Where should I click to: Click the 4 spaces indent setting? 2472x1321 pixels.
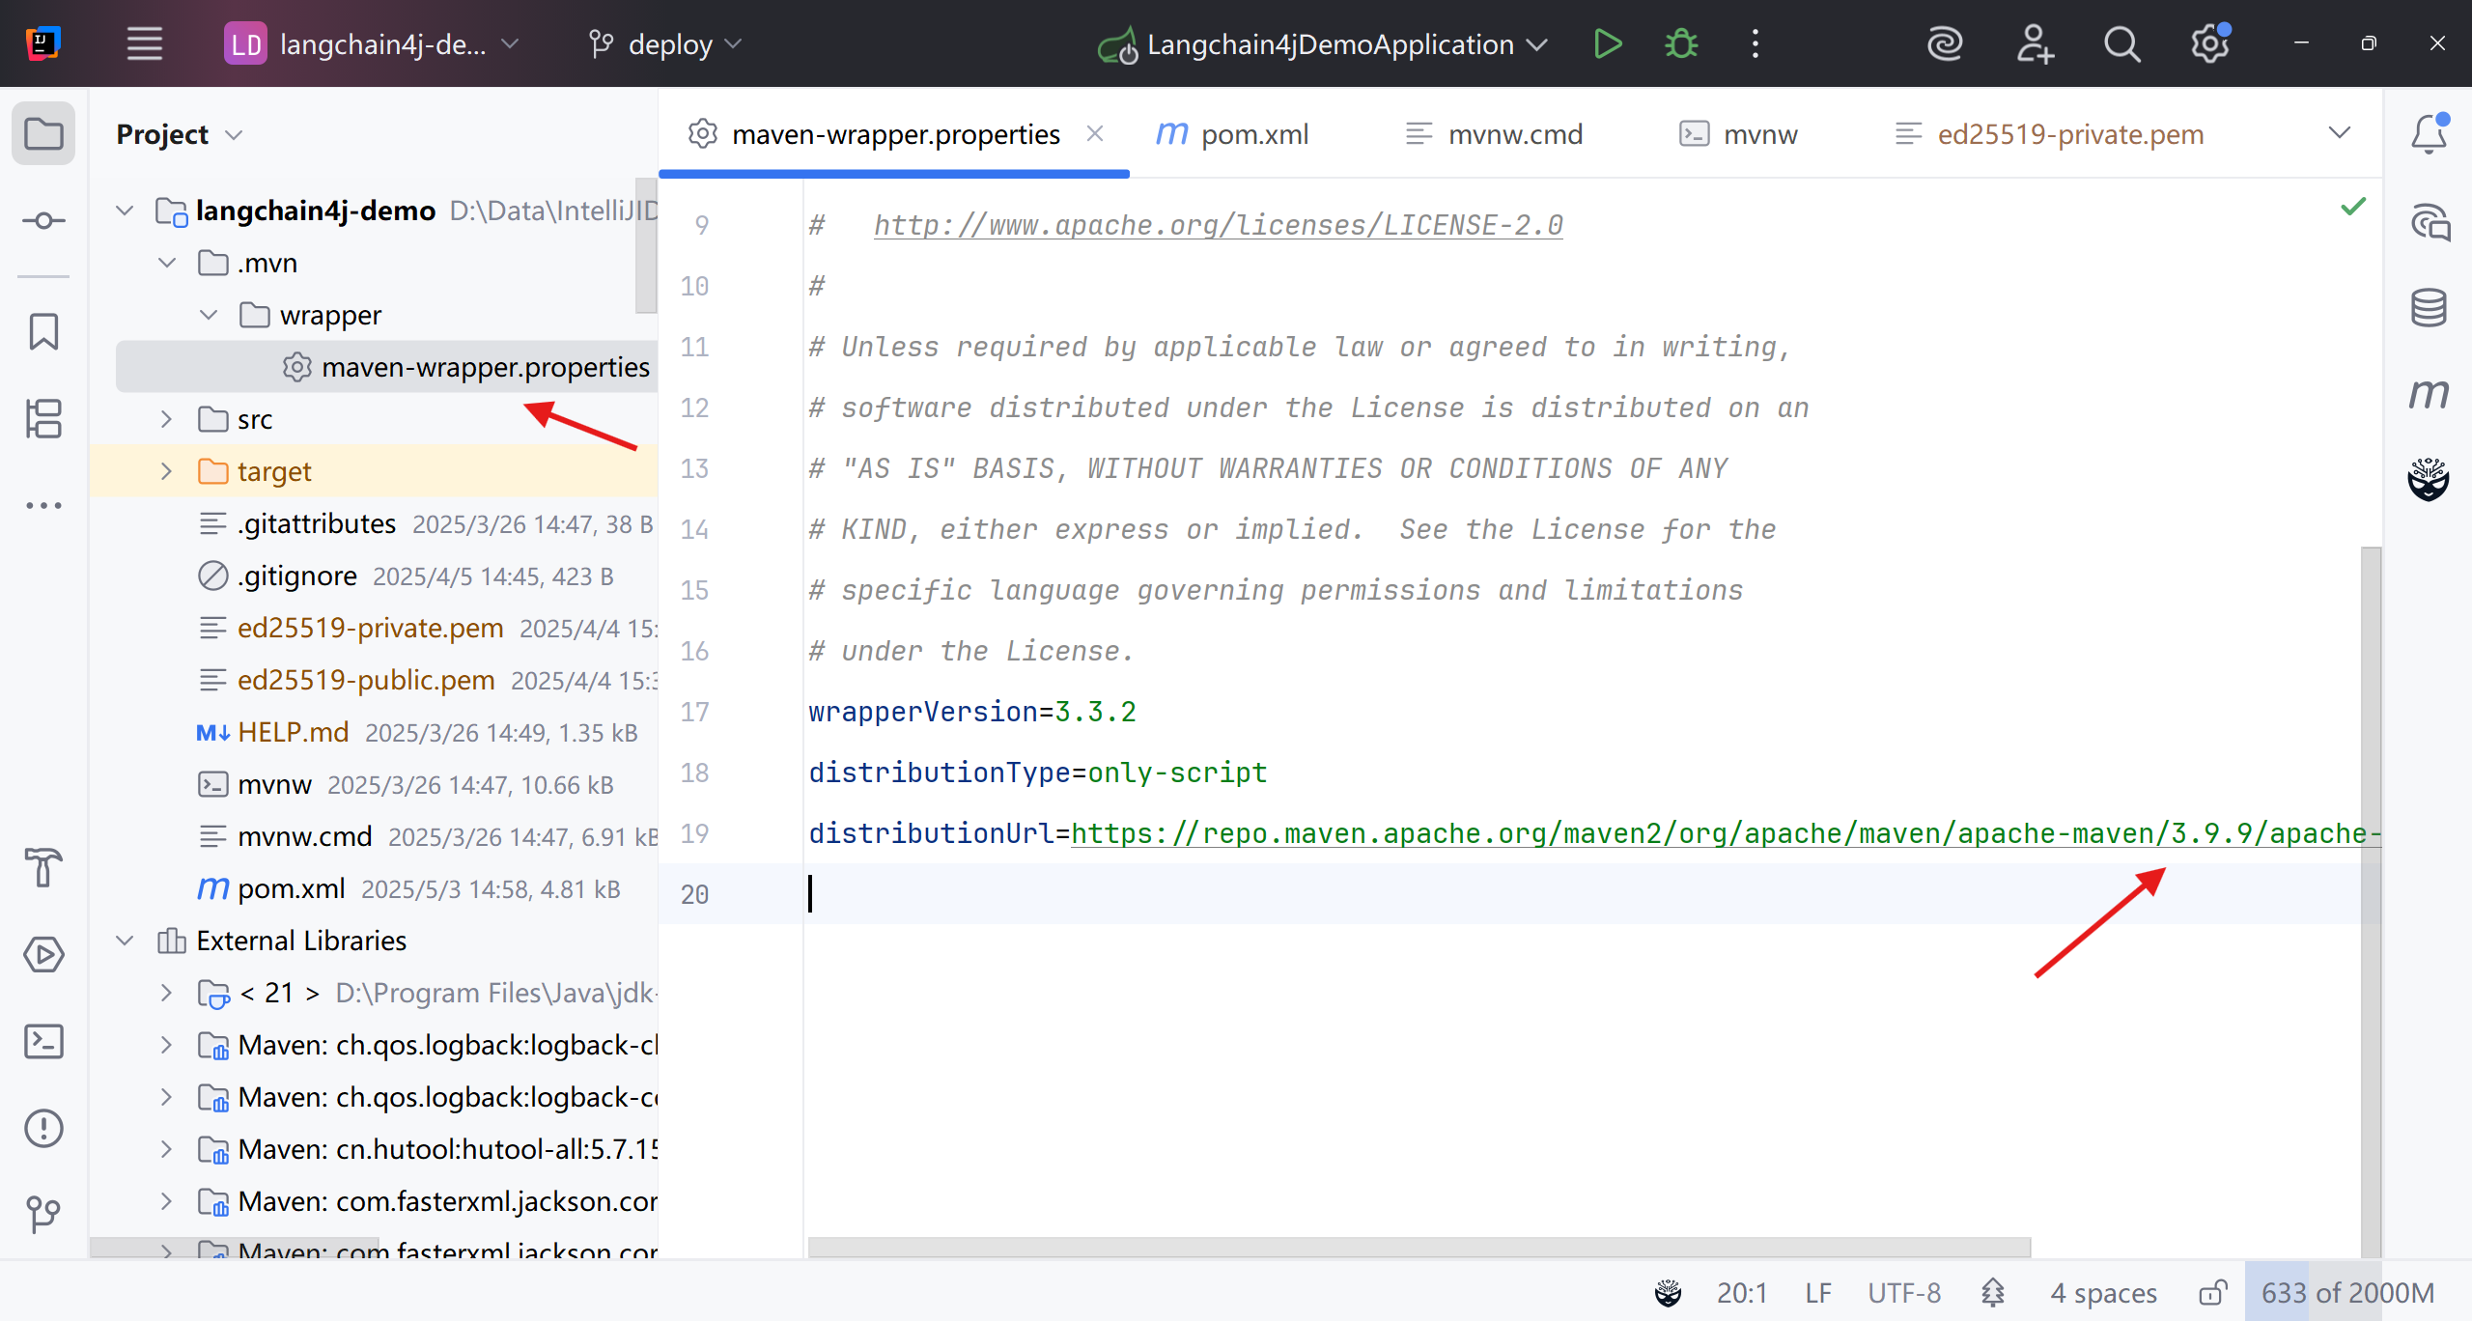pyautogui.click(x=2103, y=1292)
